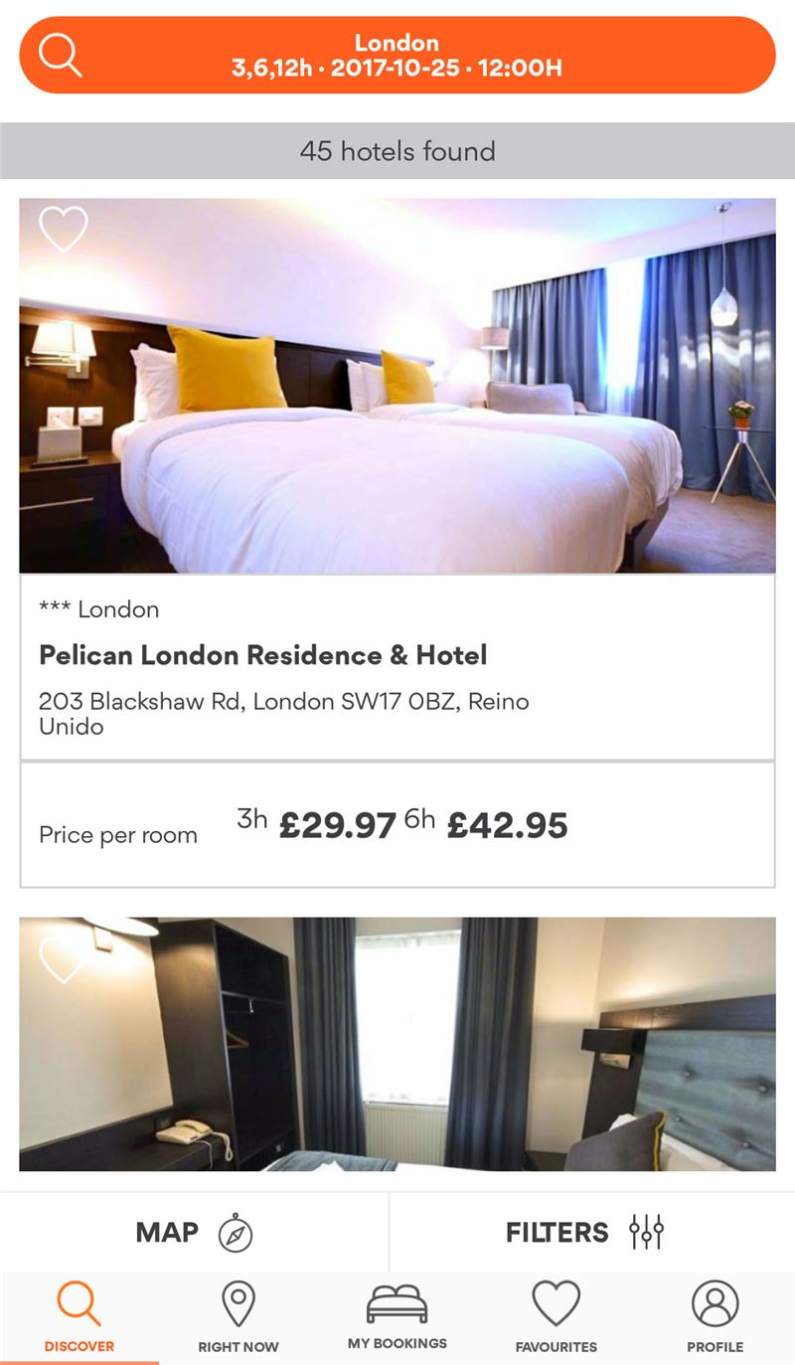This screenshot has width=795, height=1365.
Task: Toggle the heart on the second hotel photo
Action: [64, 960]
